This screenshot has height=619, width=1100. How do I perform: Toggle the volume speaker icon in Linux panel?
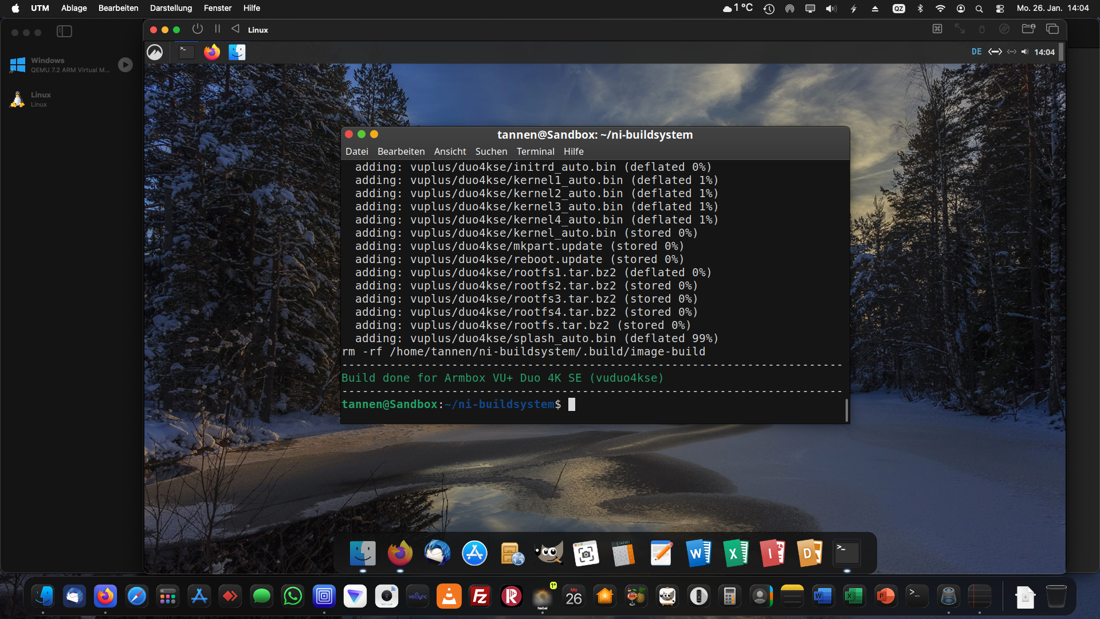pyautogui.click(x=1025, y=52)
